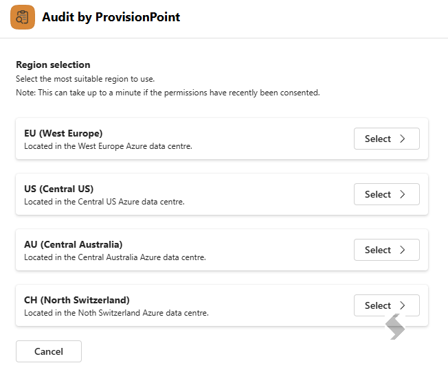The image size is (448, 374).
Task: Click the note about permissions recently consented
Action: [x=168, y=93]
